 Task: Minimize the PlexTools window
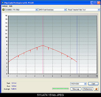(92, 3)
